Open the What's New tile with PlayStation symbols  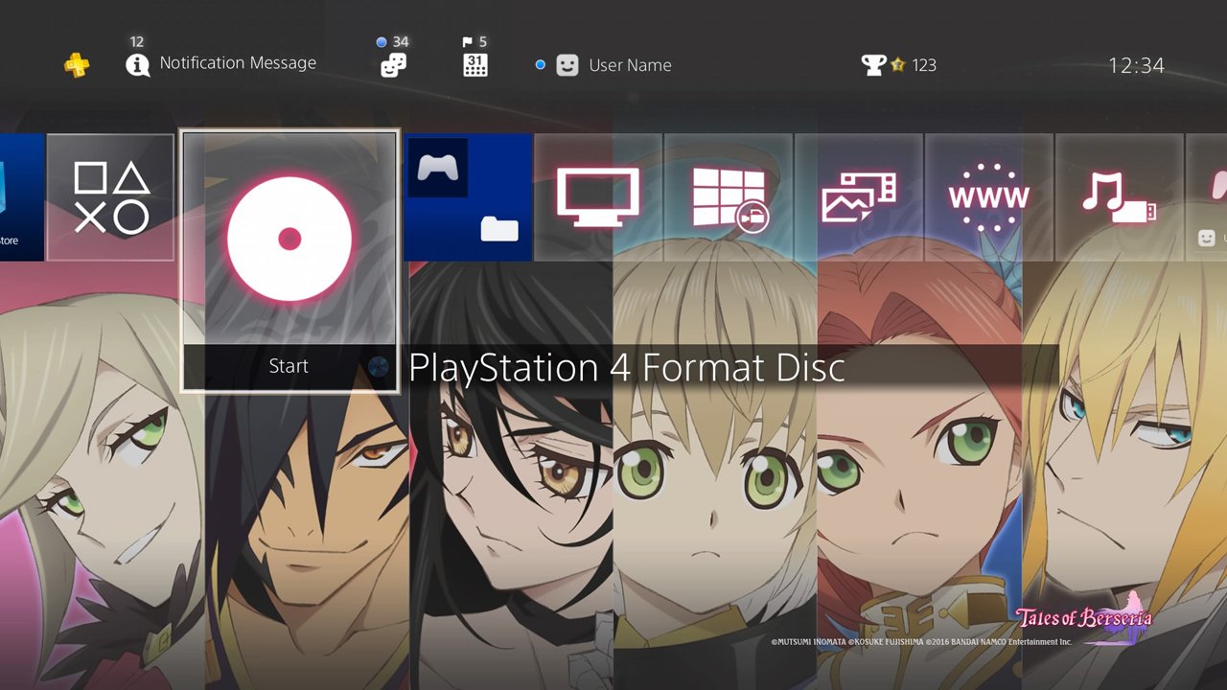[x=111, y=197]
